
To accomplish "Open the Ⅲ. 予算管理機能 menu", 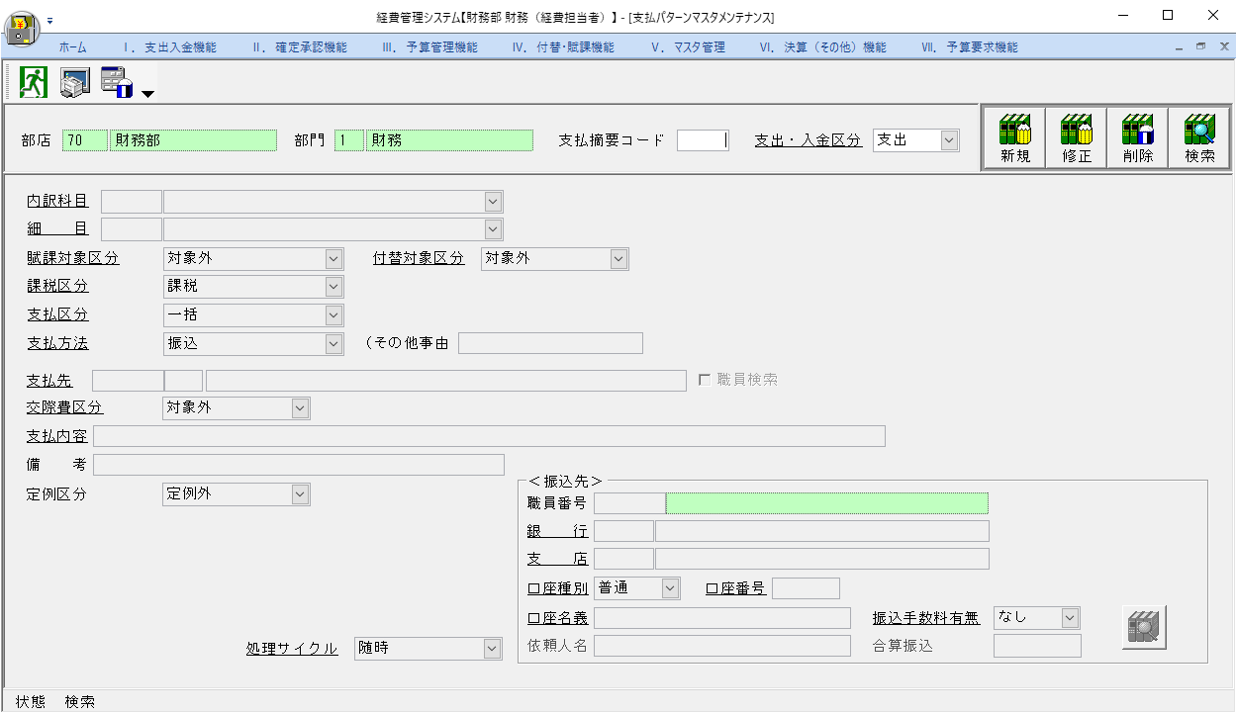I will [429, 47].
